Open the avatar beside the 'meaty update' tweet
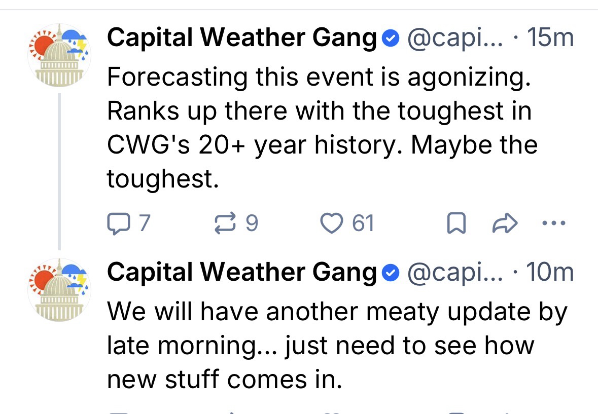The height and width of the screenshot is (414, 598). coord(59,290)
